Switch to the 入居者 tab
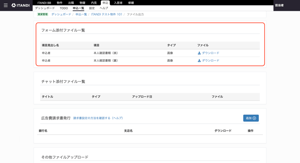The height and width of the screenshot is (163, 300). coord(118,3)
